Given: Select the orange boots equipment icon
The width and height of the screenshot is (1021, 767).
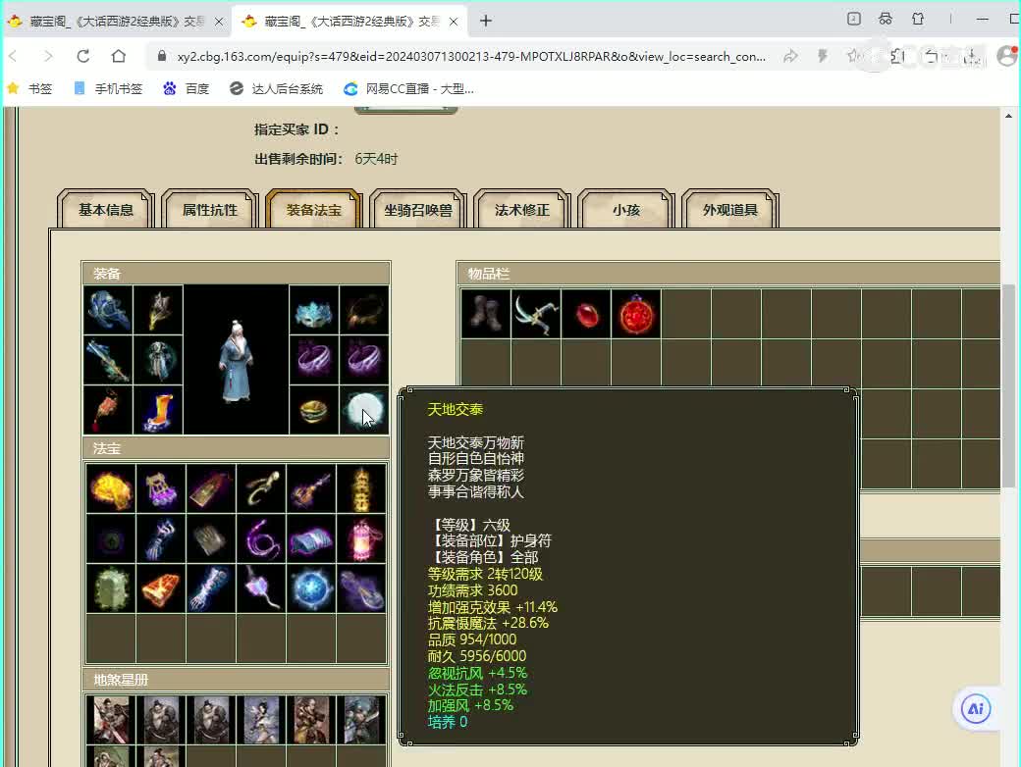Looking at the screenshot, I should click(158, 410).
